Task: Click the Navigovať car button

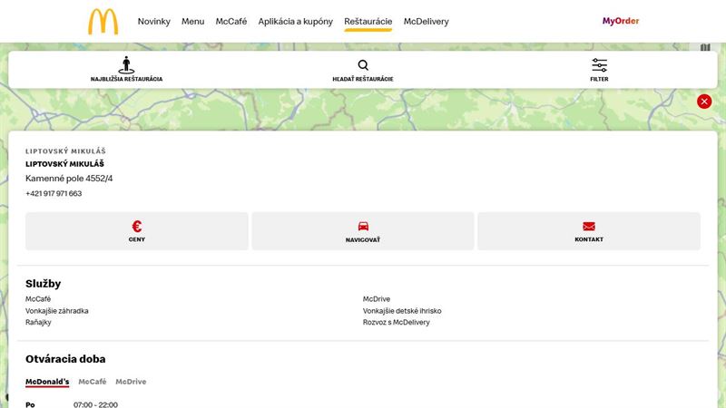Action: click(x=363, y=231)
